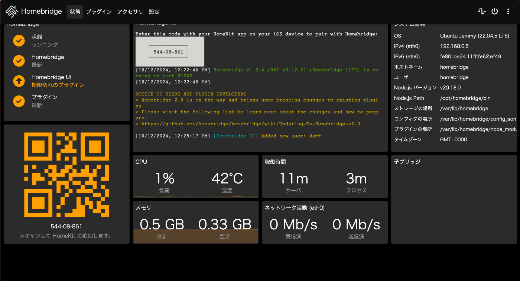Click the 受信済 received network value
The width and height of the screenshot is (520, 281).
[293, 224]
